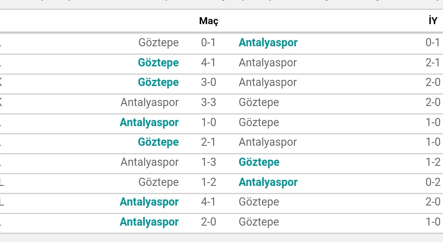Select Antalyaspor in the 1-0 match row

[x=149, y=122]
